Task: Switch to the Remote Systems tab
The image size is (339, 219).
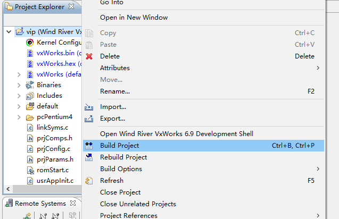Action: point(40,204)
